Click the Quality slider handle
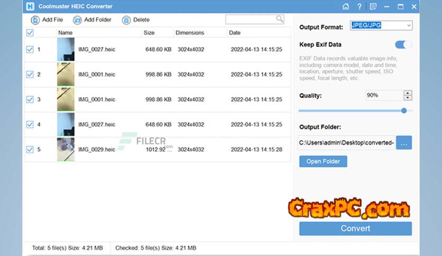 tap(404, 111)
